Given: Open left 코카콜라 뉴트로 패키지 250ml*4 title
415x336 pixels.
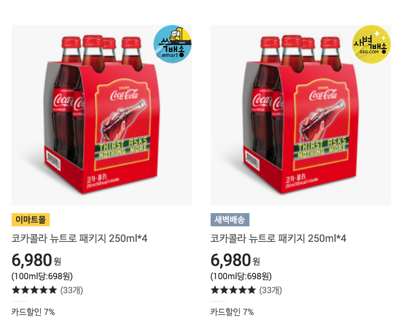Looking at the screenshot, I should (x=79, y=238).
